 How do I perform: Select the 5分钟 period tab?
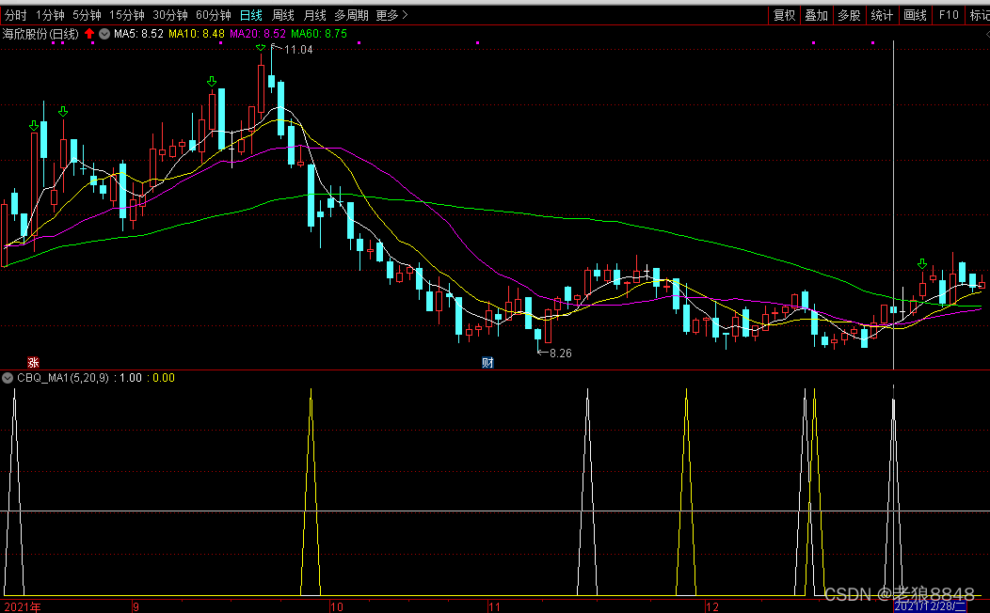coord(87,15)
